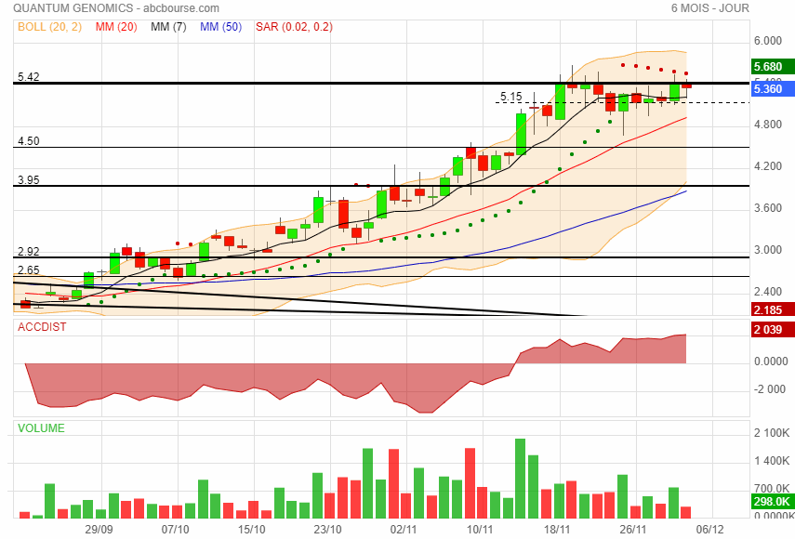Click the QUANTUM GENOMICS - abcbourse.com title
Screen dimensions: 795x539
(x=116, y=8)
